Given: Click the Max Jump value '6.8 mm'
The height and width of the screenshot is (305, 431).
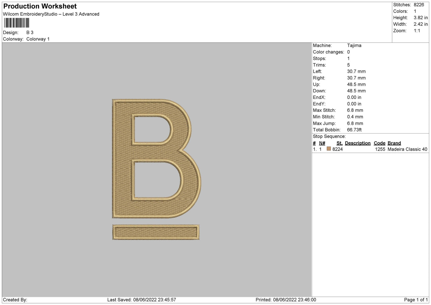Looking at the screenshot, I should [355, 123].
